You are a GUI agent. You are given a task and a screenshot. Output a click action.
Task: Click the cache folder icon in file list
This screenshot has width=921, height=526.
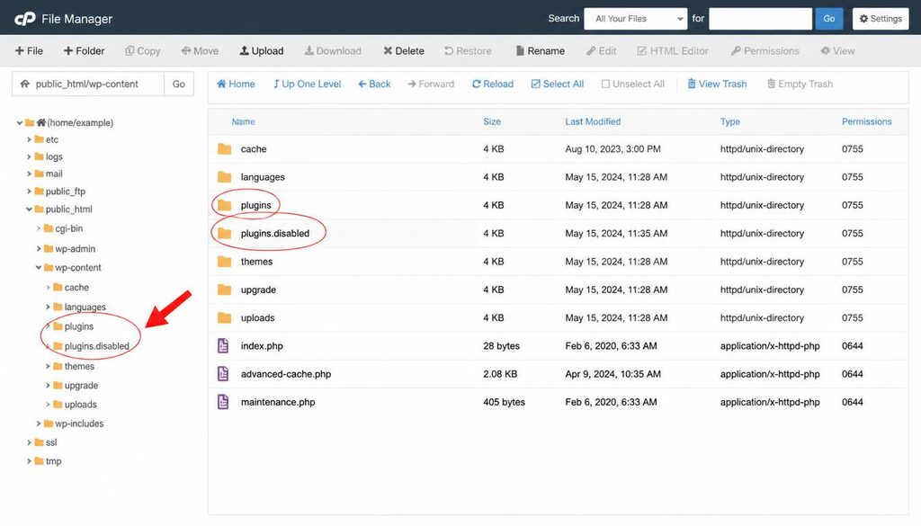coord(224,149)
